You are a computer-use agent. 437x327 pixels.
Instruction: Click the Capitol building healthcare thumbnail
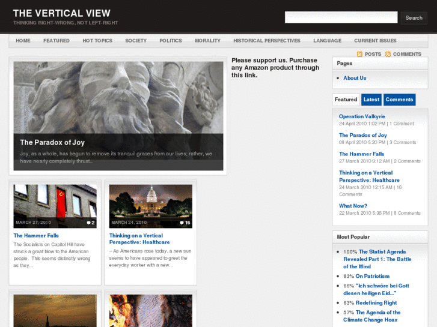150,206
